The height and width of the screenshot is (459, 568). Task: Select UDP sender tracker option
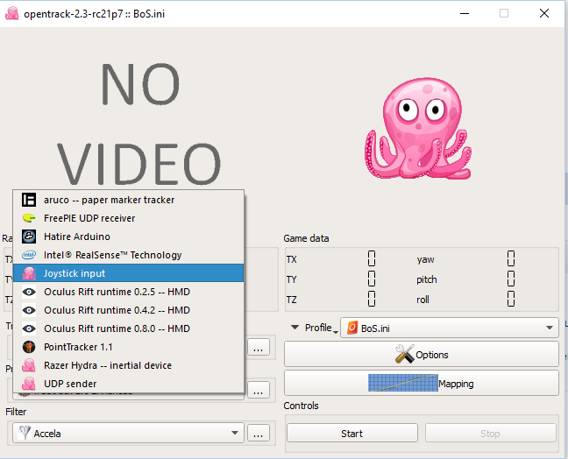pyautogui.click(x=128, y=384)
